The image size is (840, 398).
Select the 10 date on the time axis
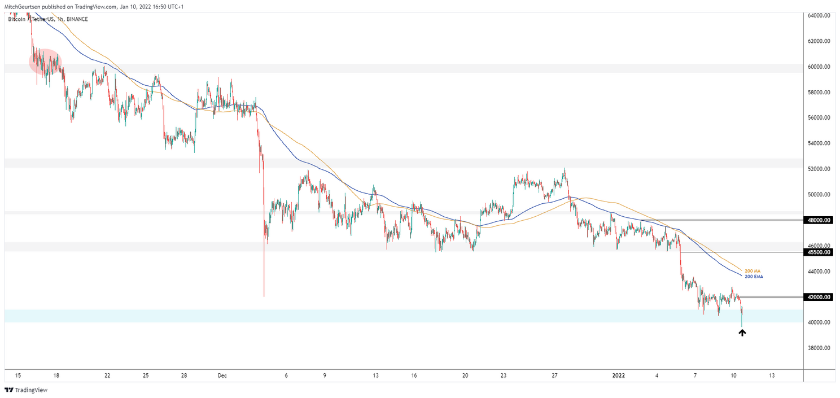point(733,375)
